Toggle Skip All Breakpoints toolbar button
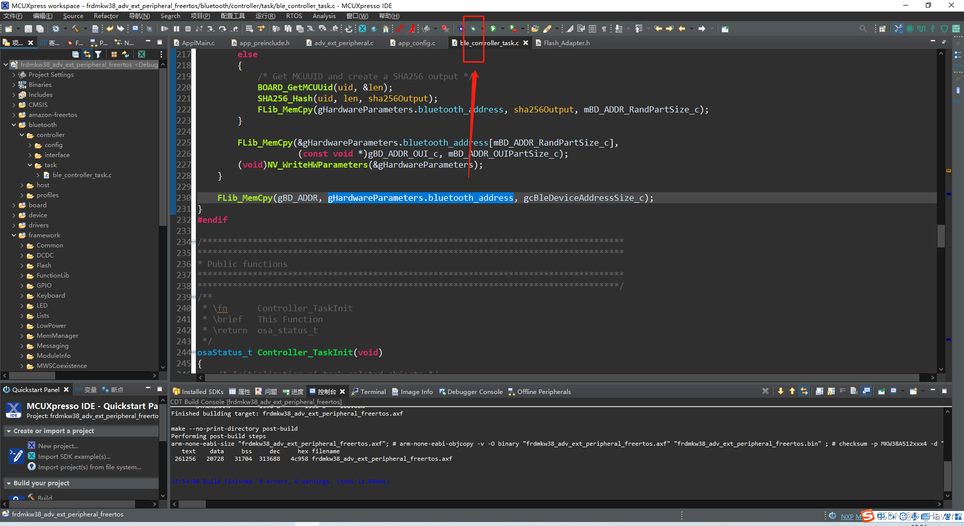 149,29
